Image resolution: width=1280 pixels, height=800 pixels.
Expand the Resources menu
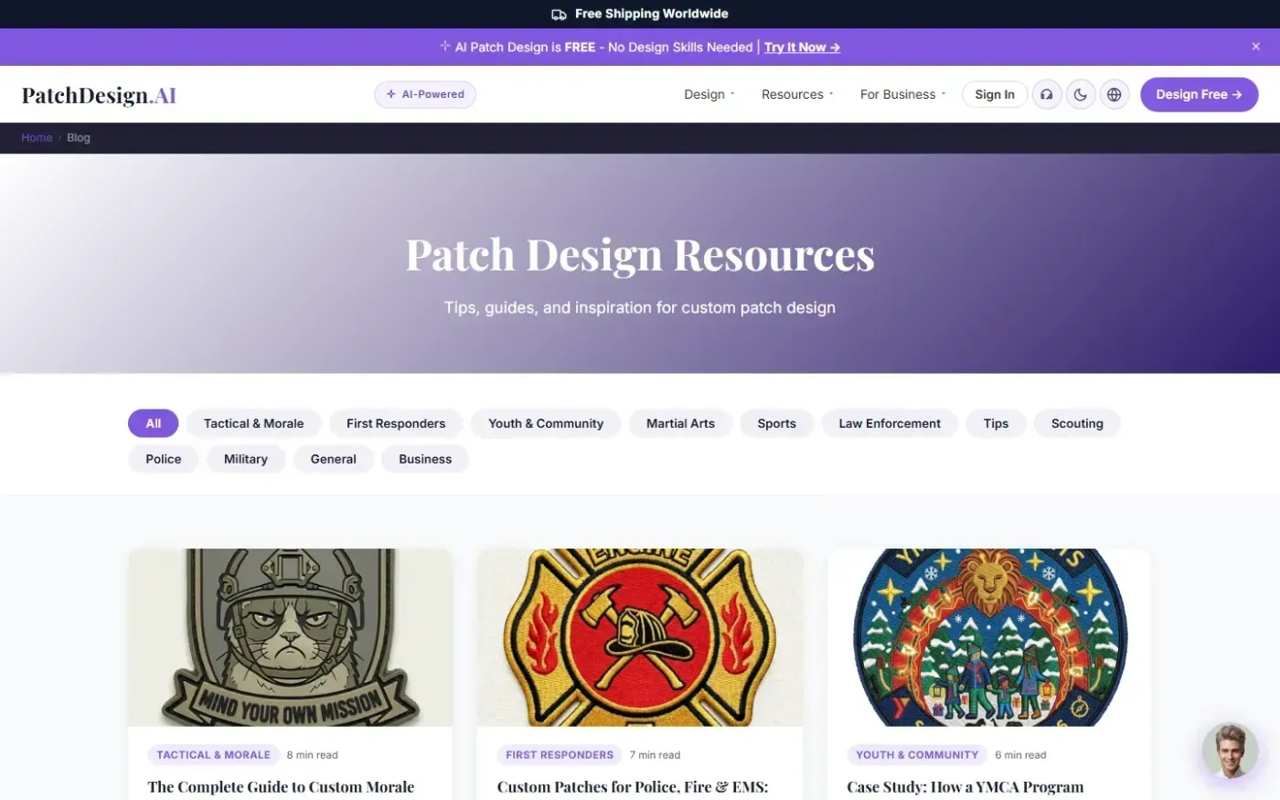point(797,94)
